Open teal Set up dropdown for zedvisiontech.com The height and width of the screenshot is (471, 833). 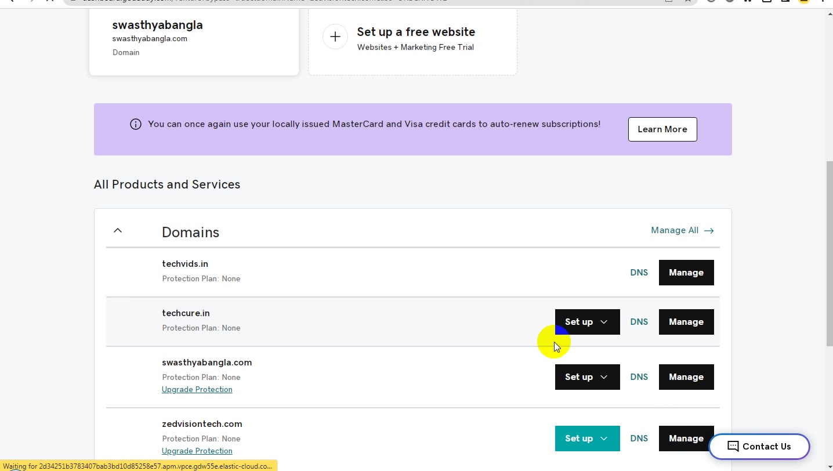pyautogui.click(x=587, y=439)
